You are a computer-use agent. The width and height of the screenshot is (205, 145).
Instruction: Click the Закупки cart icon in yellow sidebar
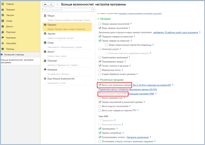(3, 15)
